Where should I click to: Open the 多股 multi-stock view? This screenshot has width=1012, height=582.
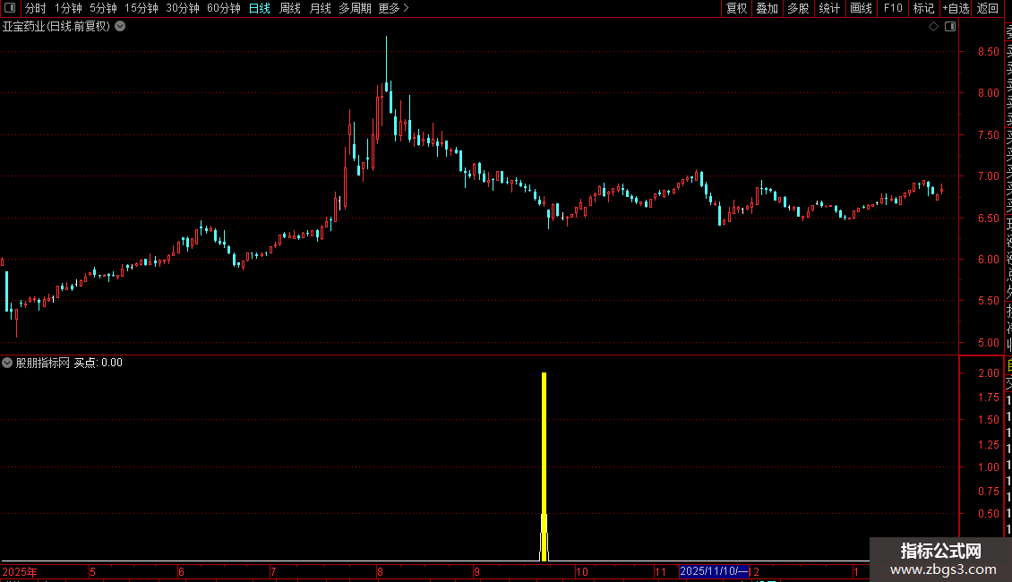798,8
